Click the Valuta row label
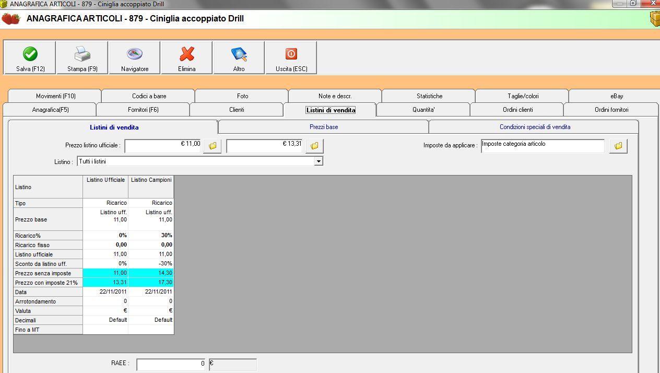The height and width of the screenshot is (373, 660). pos(48,311)
